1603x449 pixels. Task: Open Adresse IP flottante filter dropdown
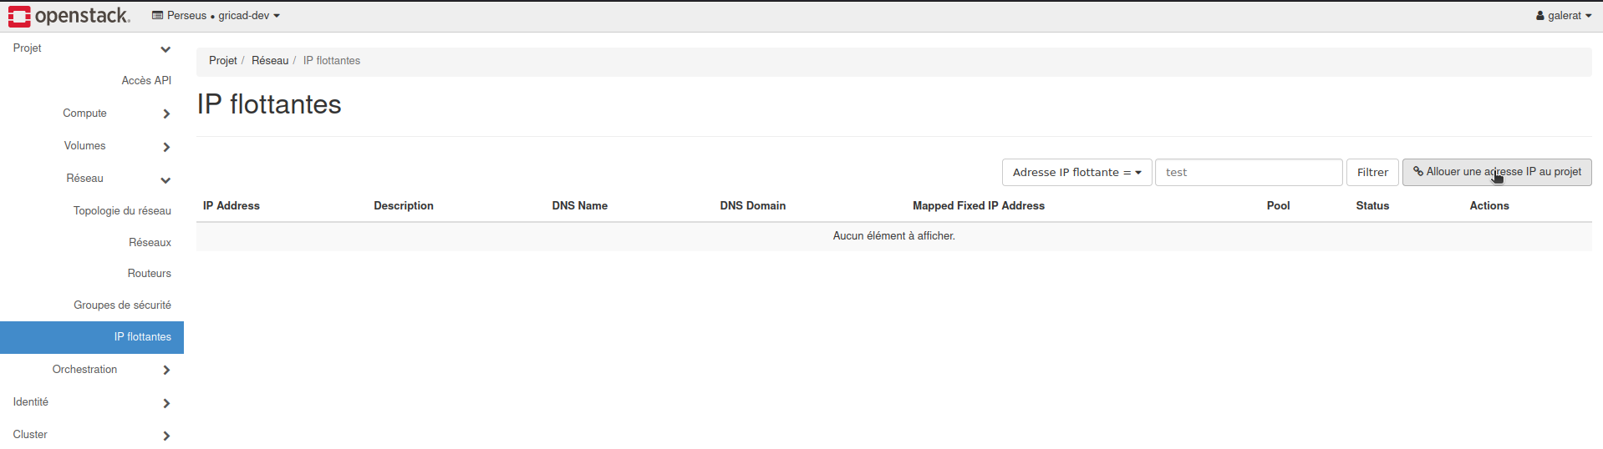click(1076, 173)
